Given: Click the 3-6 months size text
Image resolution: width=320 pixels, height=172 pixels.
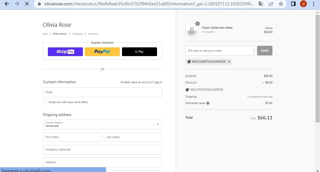Looking at the screenshot, I should (x=208, y=32).
